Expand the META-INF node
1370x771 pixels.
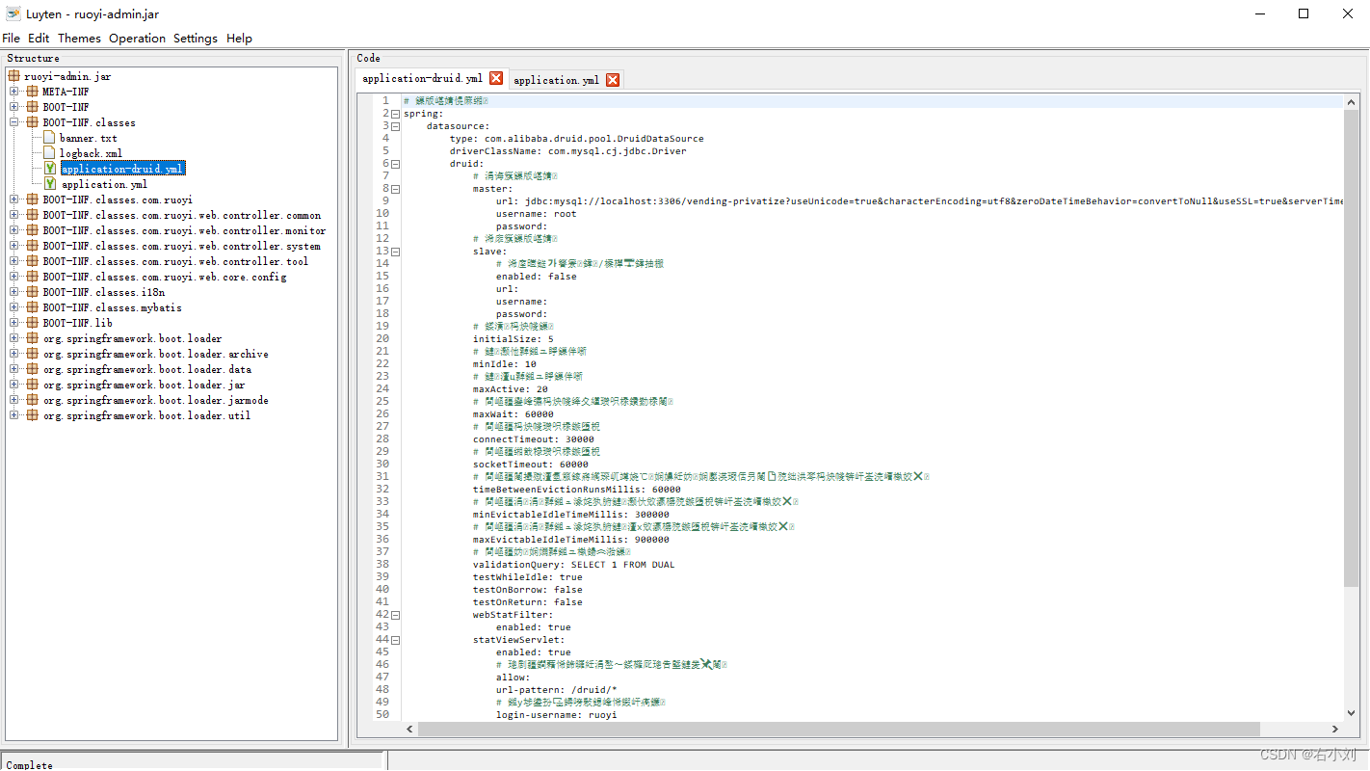coord(14,92)
